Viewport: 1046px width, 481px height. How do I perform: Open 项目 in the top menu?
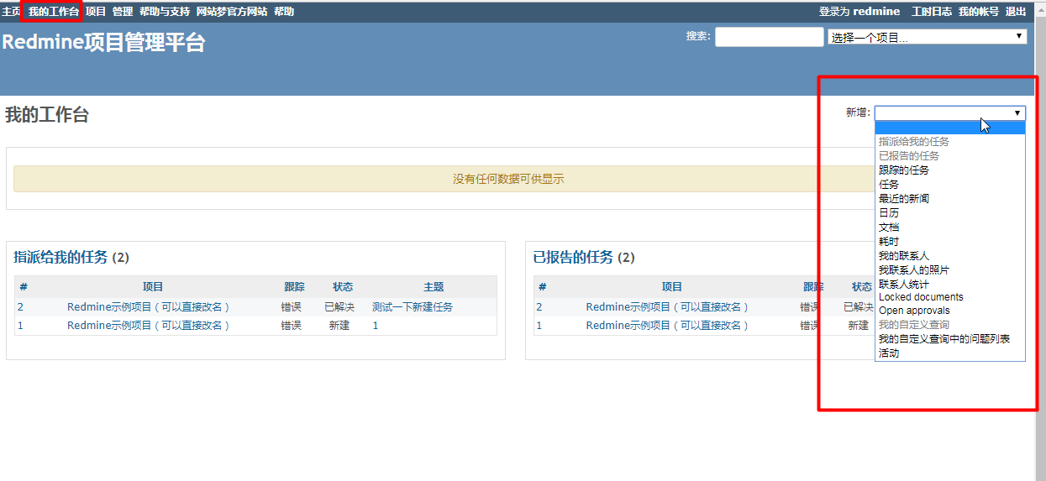96,12
